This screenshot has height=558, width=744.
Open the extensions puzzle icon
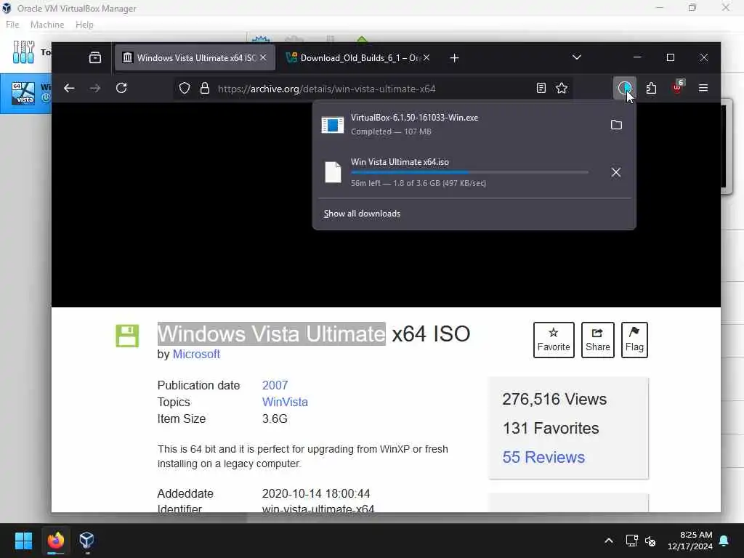(652, 88)
